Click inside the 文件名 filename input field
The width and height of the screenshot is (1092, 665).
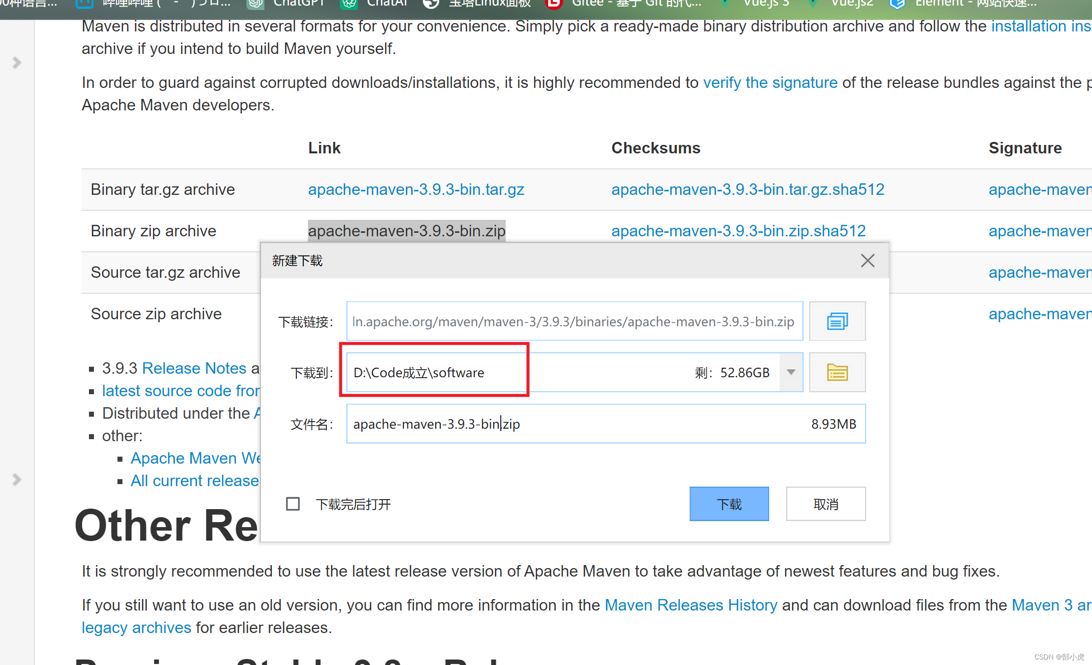550,424
